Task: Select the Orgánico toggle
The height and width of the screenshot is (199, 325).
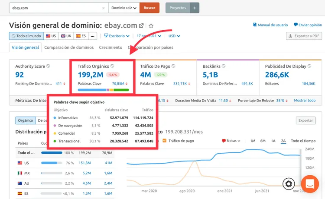Action: 25,120
